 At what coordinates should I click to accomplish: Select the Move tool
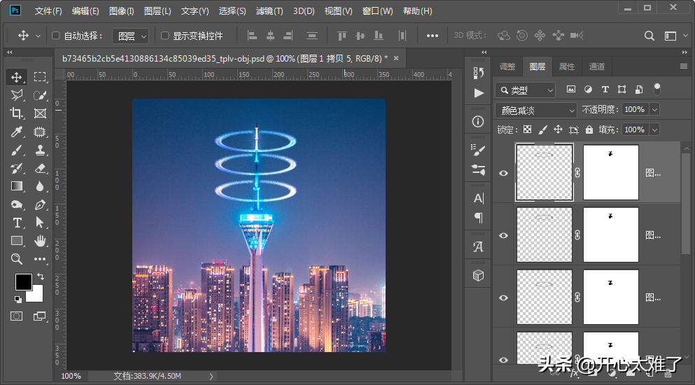[x=16, y=77]
